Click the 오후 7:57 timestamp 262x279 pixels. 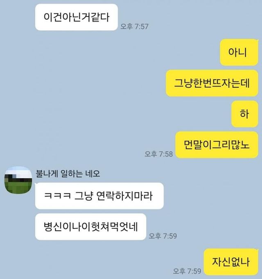[x=134, y=27]
